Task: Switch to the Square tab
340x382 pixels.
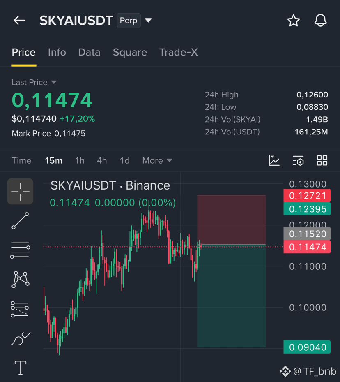Action: (130, 52)
